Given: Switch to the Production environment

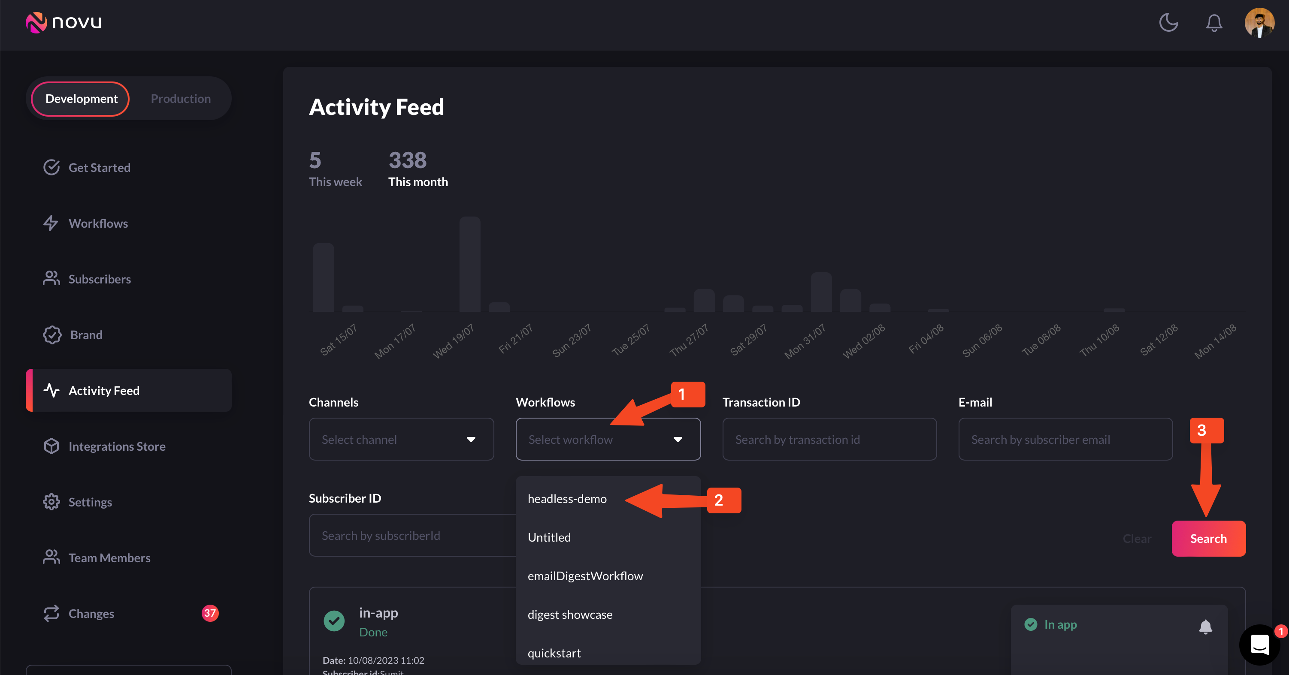Looking at the screenshot, I should click(x=181, y=99).
